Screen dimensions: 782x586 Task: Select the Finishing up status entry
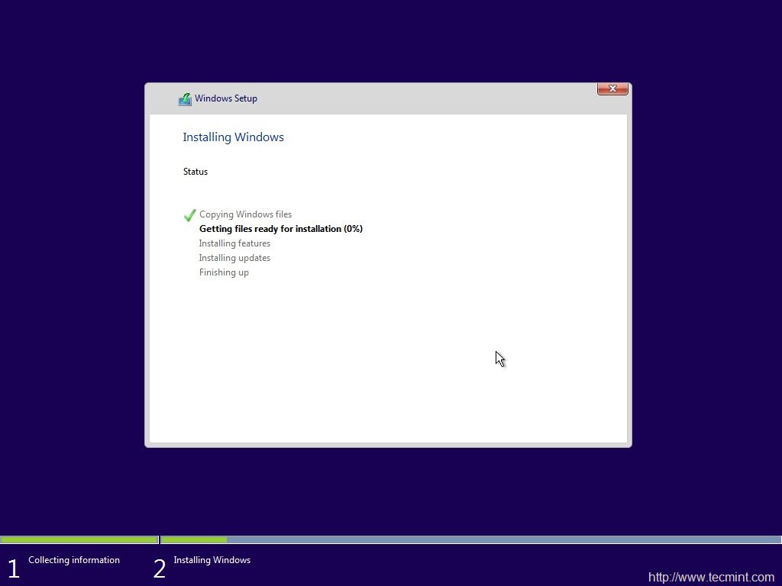[x=224, y=272]
